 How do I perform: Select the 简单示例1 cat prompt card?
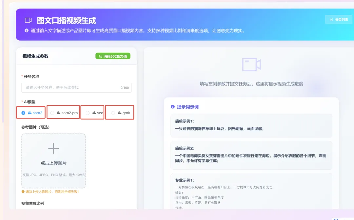(x=251, y=126)
